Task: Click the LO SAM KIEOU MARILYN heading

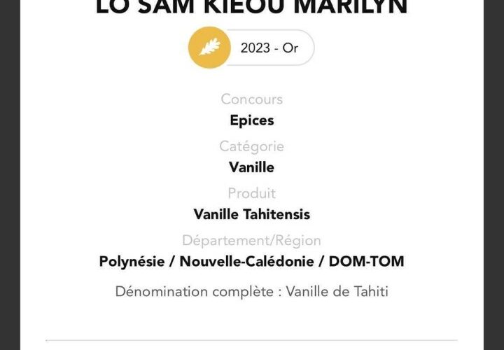Action: (x=252, y=6)
